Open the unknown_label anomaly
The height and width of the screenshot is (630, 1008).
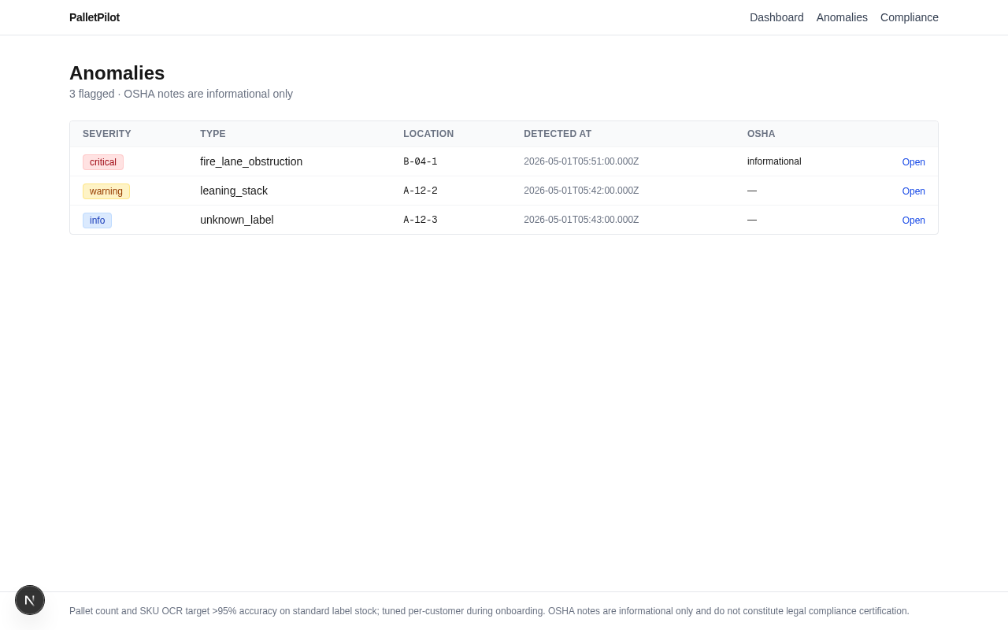coord(913,220)
